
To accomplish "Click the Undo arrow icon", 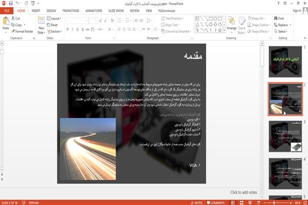I will (x=17, y=3).
